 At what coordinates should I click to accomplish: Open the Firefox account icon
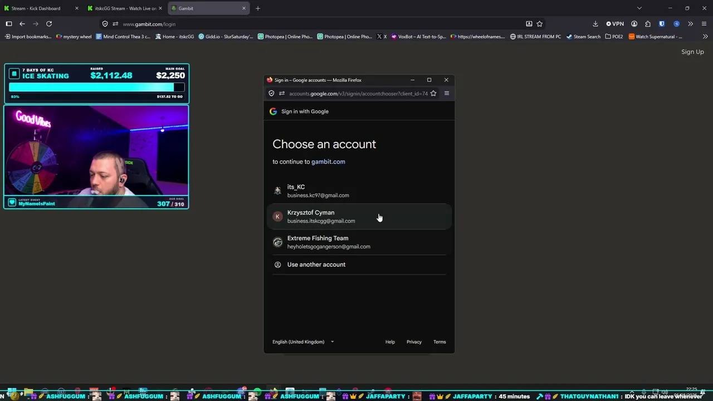[634, 24]
